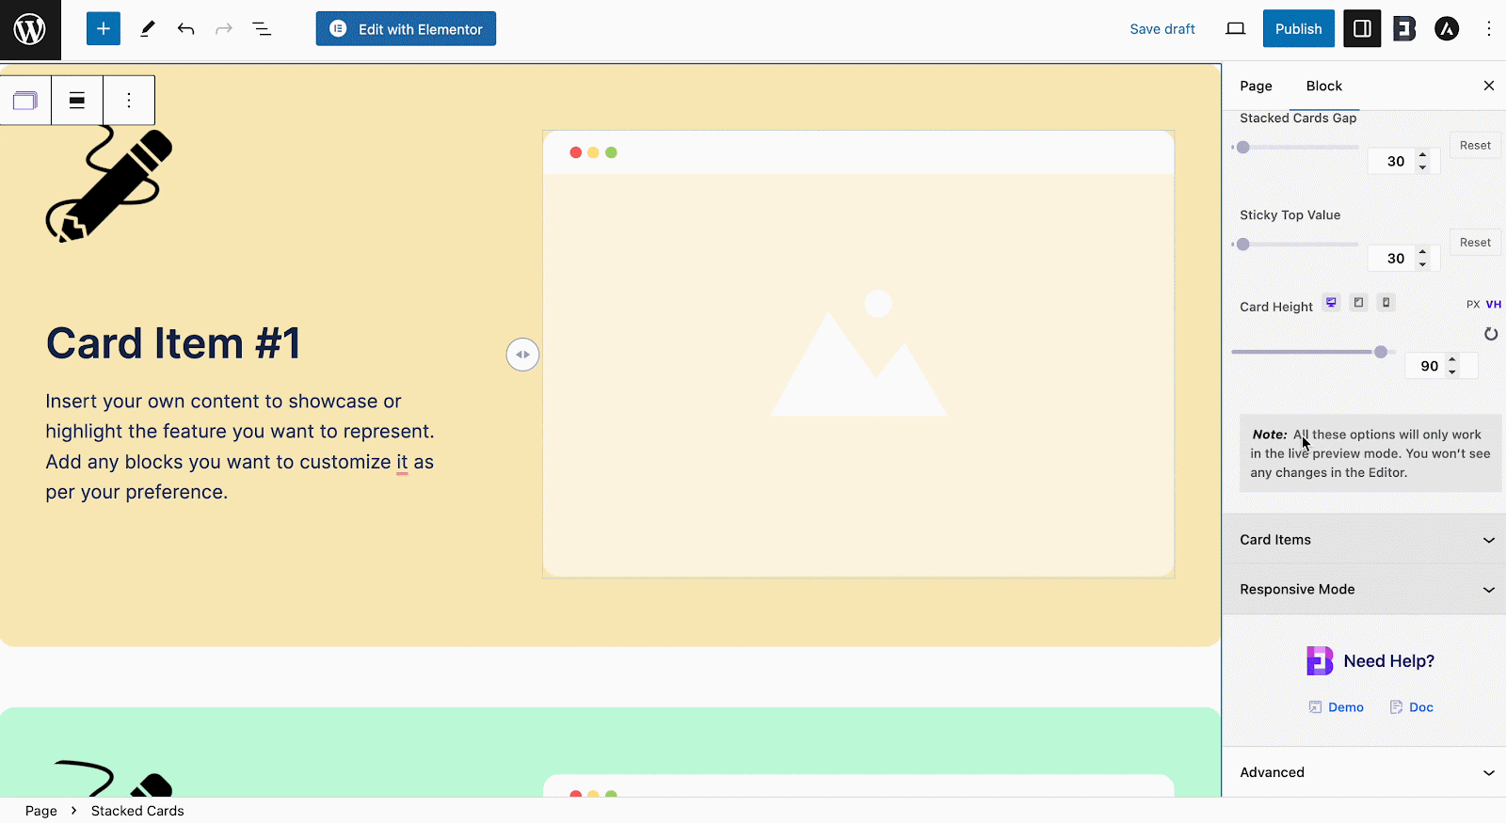The image size is (1506, 823).
Task: Toggle the Settings sidebar icon
Action: click(x=1362, y=29)
